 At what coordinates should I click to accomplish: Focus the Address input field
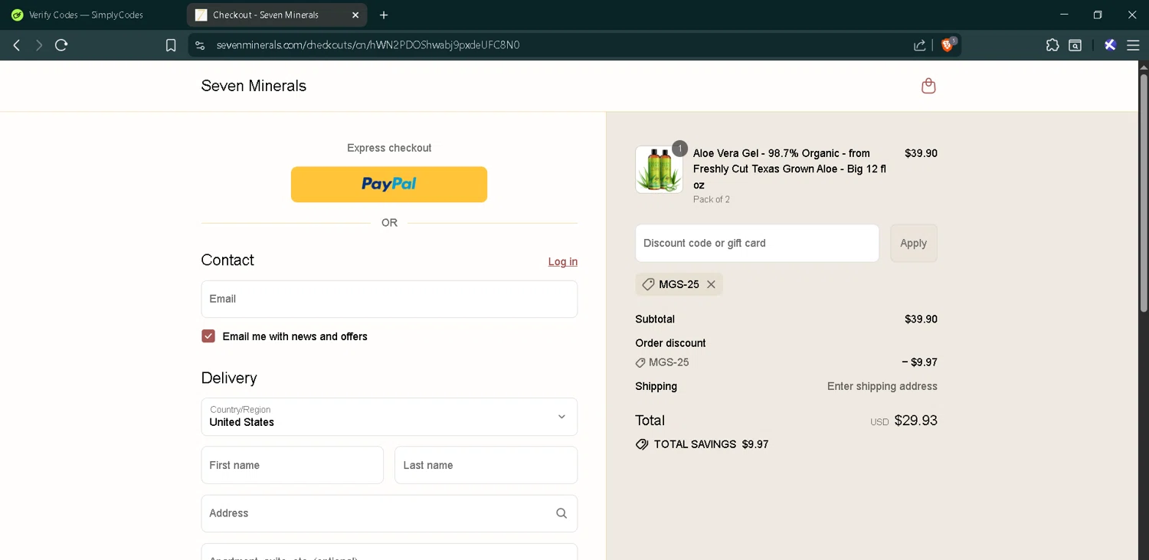point(389,513)
